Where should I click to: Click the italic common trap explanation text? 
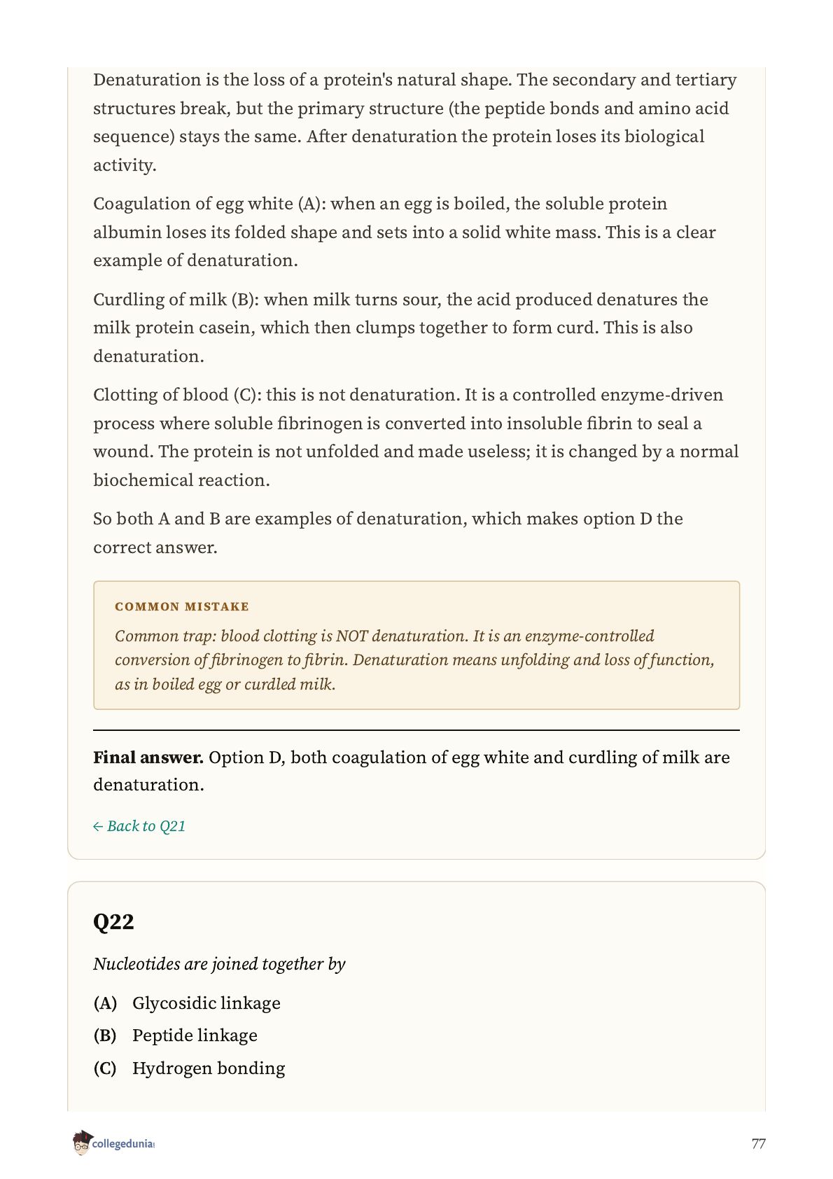pos(414,660)
